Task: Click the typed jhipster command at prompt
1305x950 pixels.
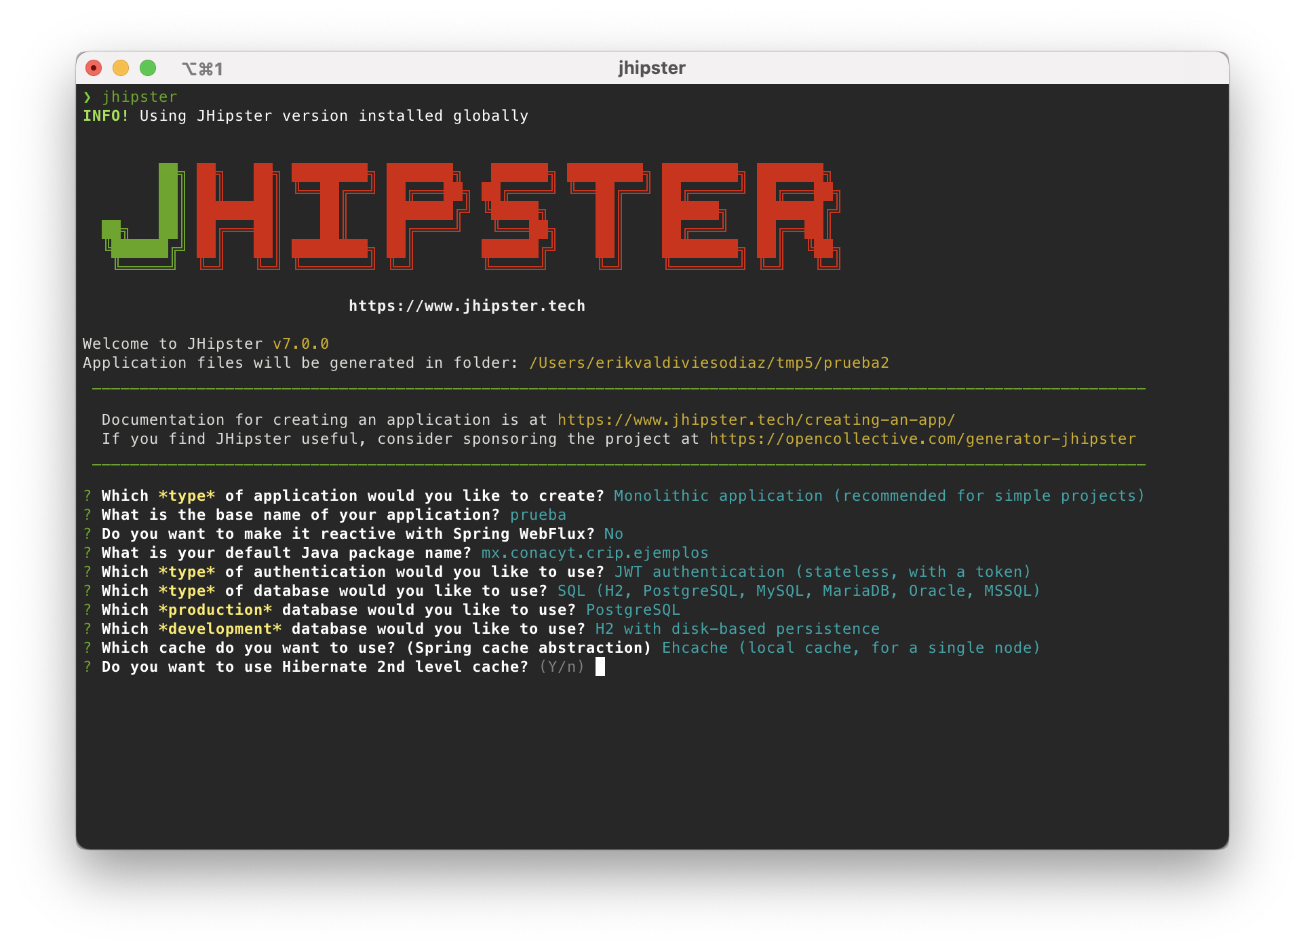Action: [140, 97]
